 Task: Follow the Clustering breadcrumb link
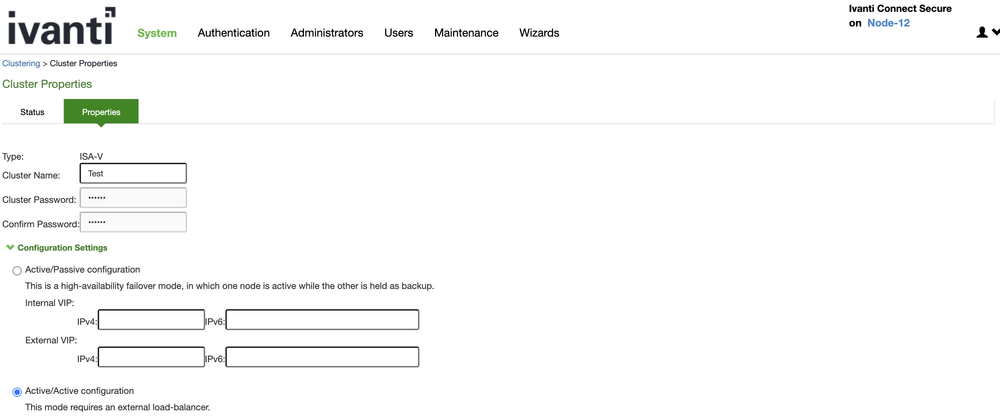[x=21, y=63]
